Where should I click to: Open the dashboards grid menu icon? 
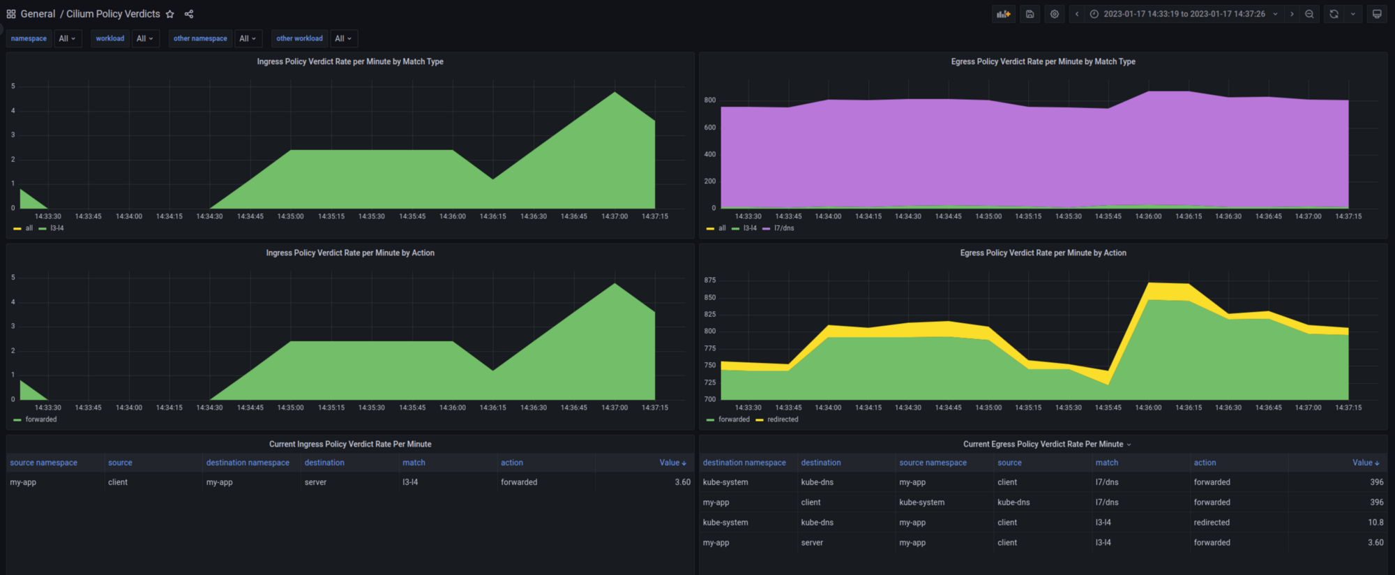[11, 14]
